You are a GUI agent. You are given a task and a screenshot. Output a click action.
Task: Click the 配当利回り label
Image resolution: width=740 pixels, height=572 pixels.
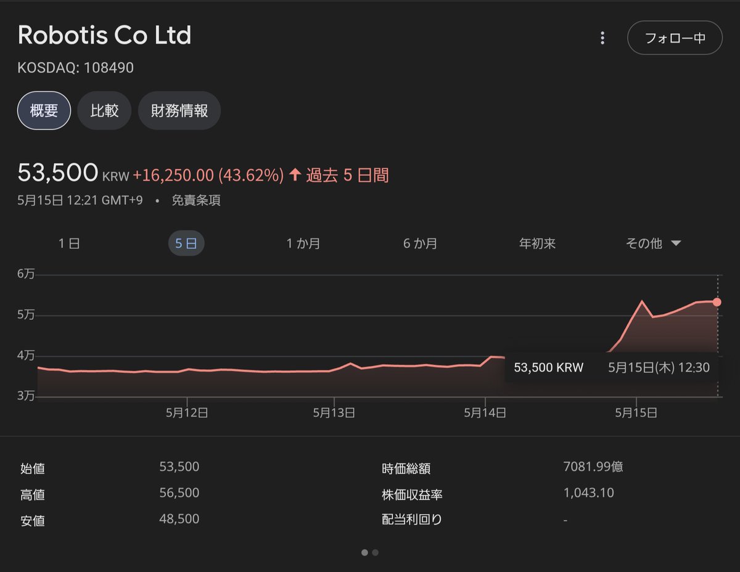[412, 520]
